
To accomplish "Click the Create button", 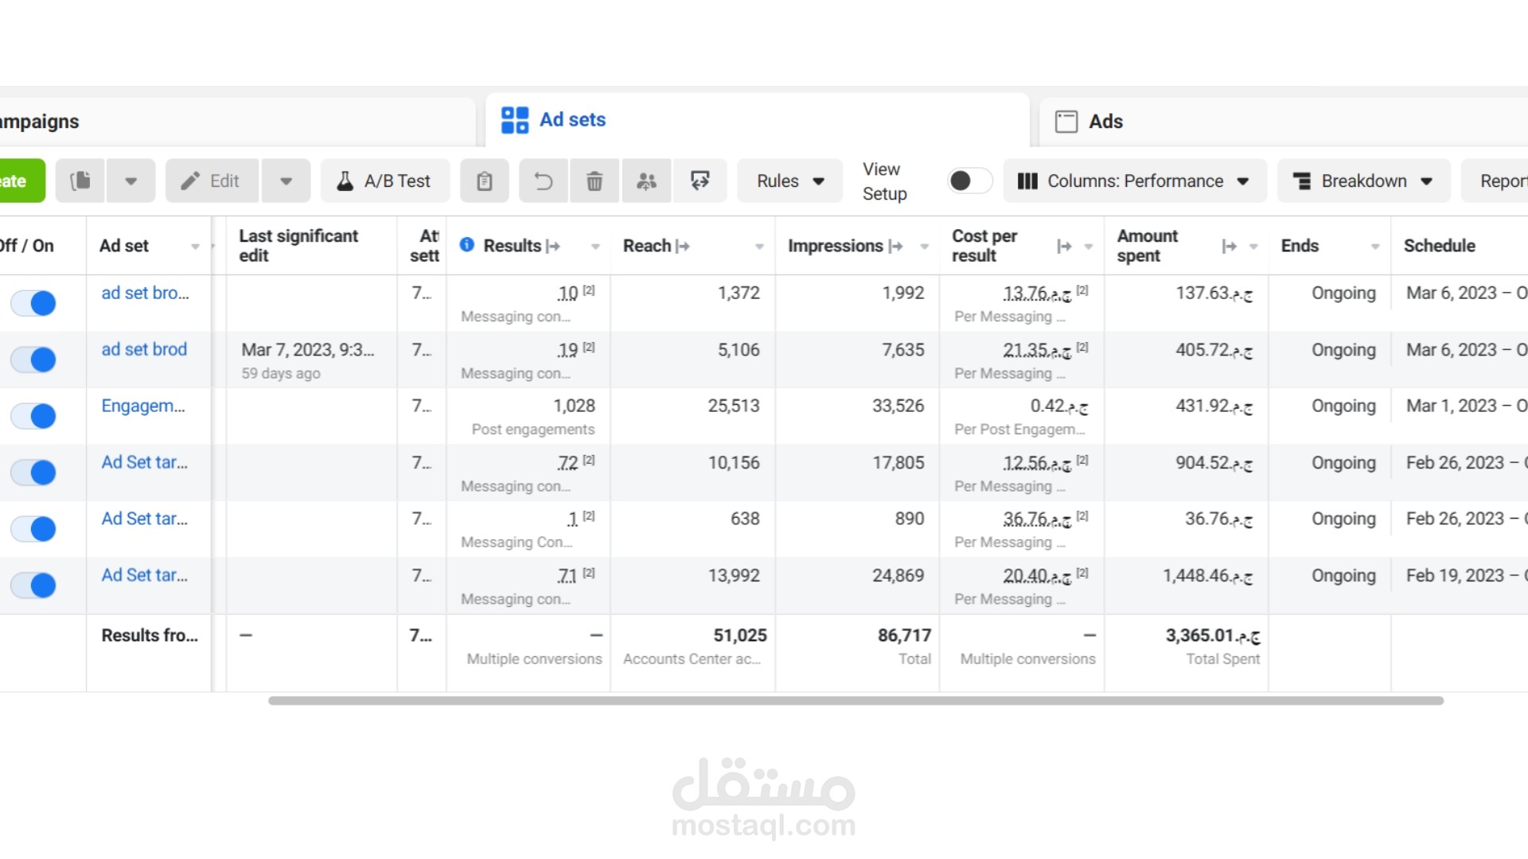I will coord(21,181).
